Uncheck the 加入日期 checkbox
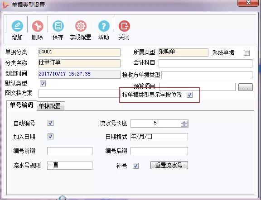261x200 pixels. click(x=50, y=137)
